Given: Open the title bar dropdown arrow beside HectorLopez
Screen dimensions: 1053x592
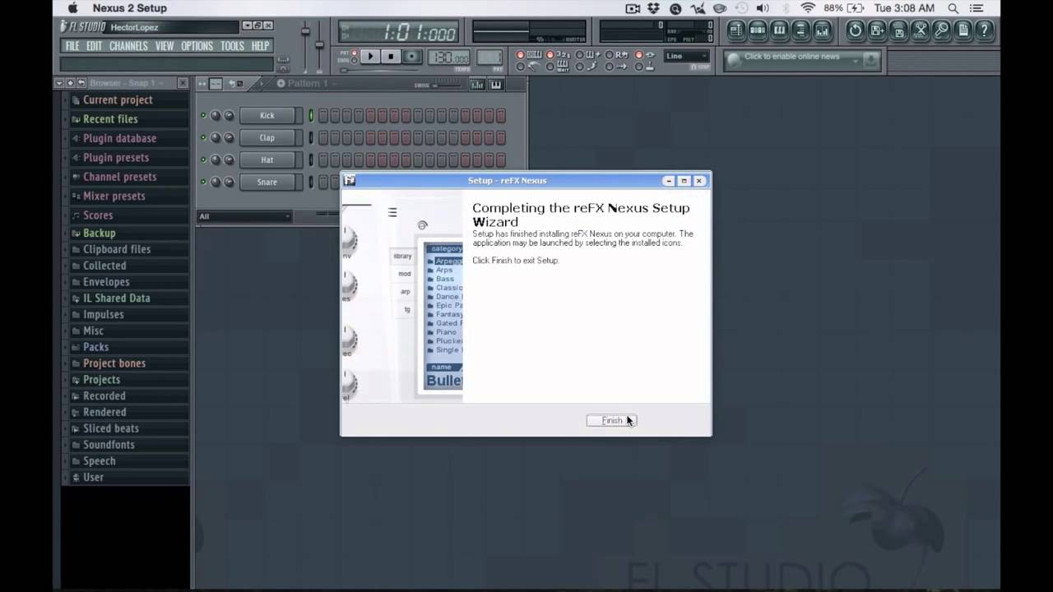Looking at the screenshot, I should [247, 25].
